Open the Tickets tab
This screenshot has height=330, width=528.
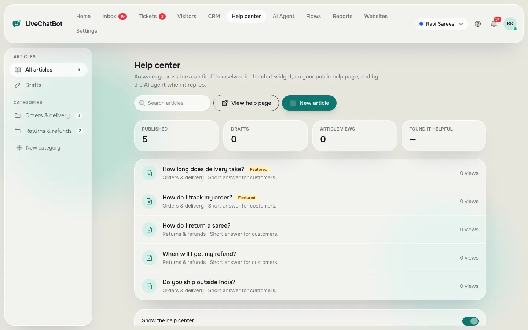(x=152, y=16)
